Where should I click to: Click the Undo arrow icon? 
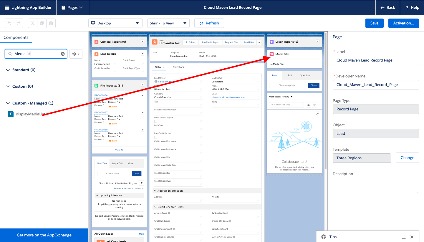[x=9, y=23]
